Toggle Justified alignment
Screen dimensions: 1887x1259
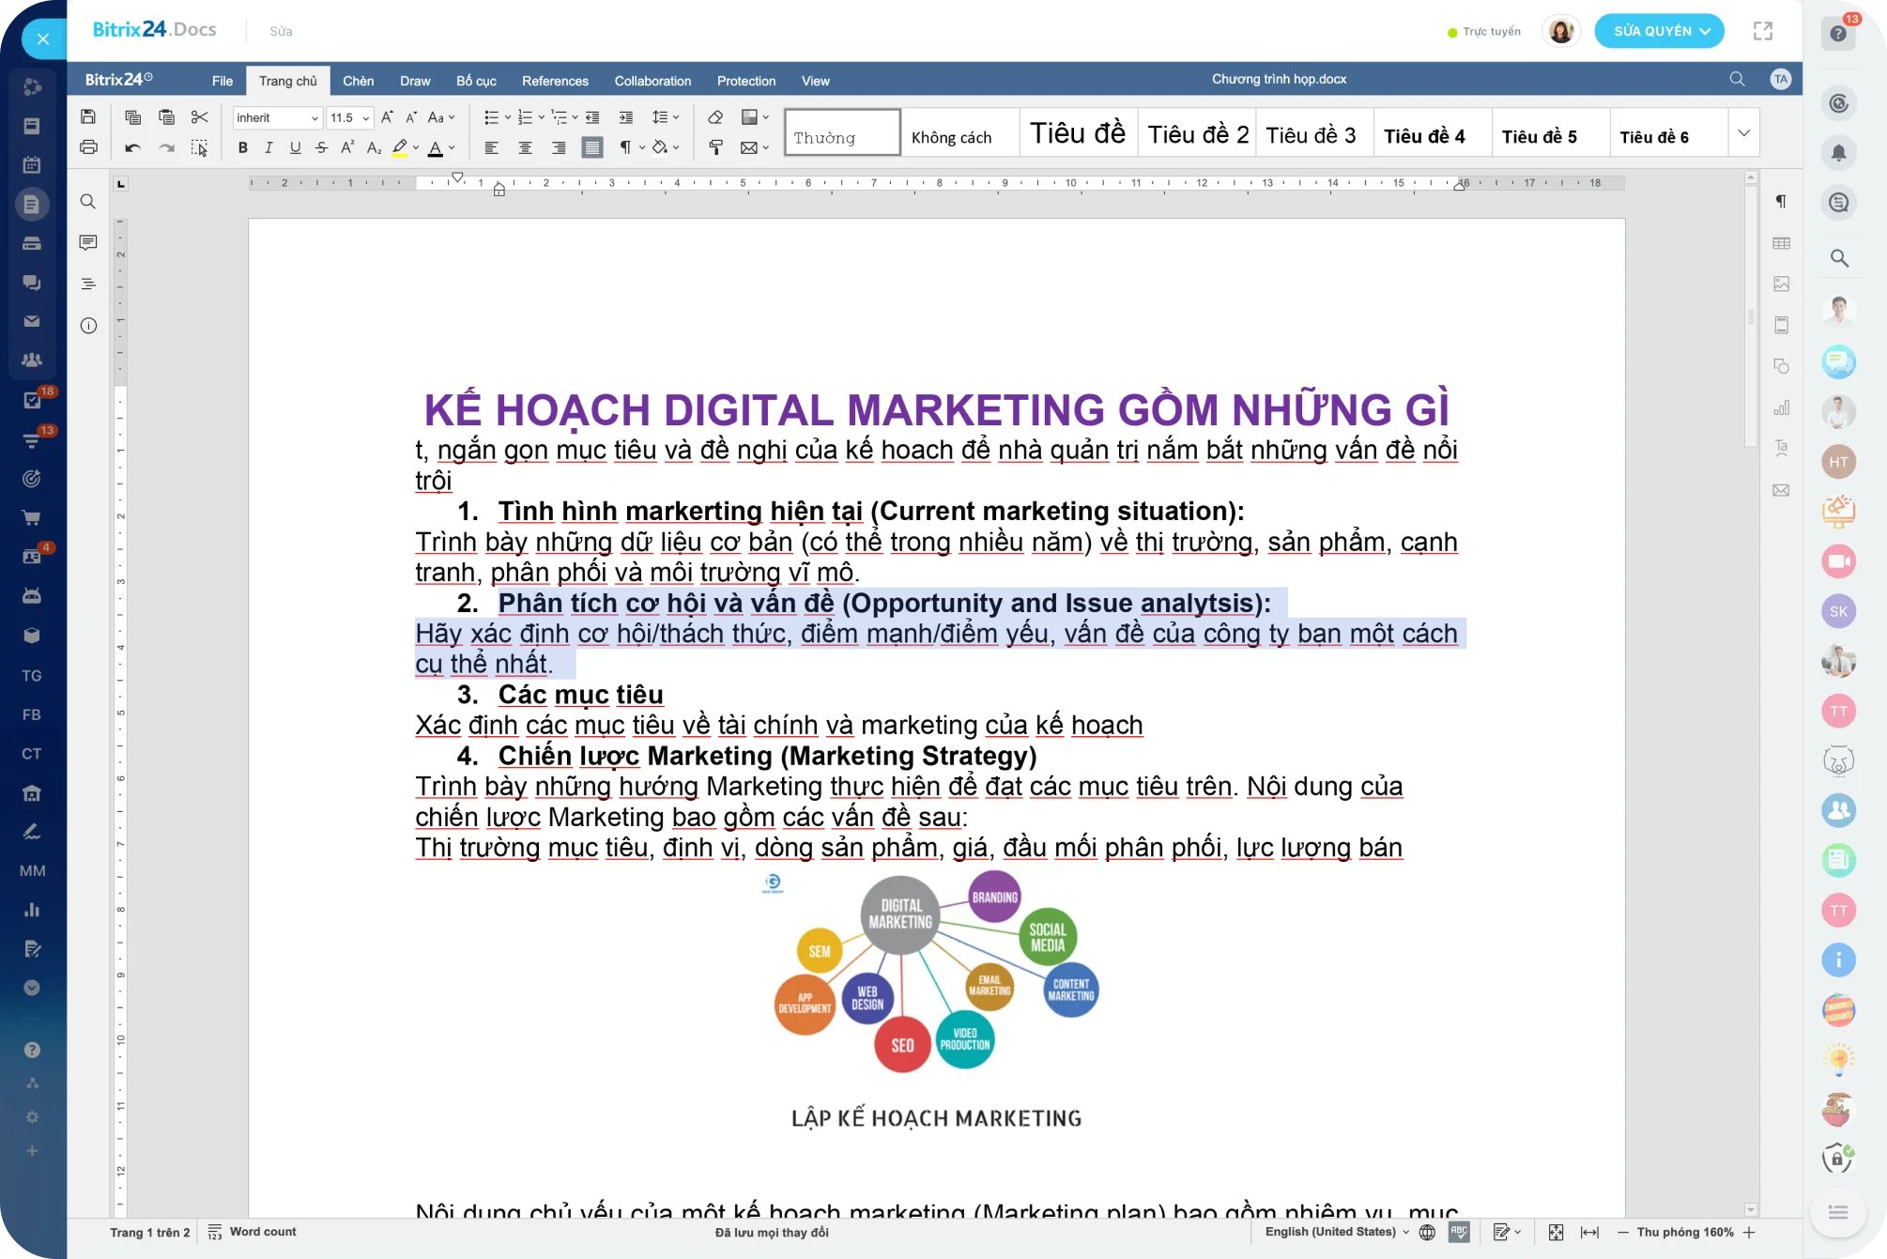[591, 147]
